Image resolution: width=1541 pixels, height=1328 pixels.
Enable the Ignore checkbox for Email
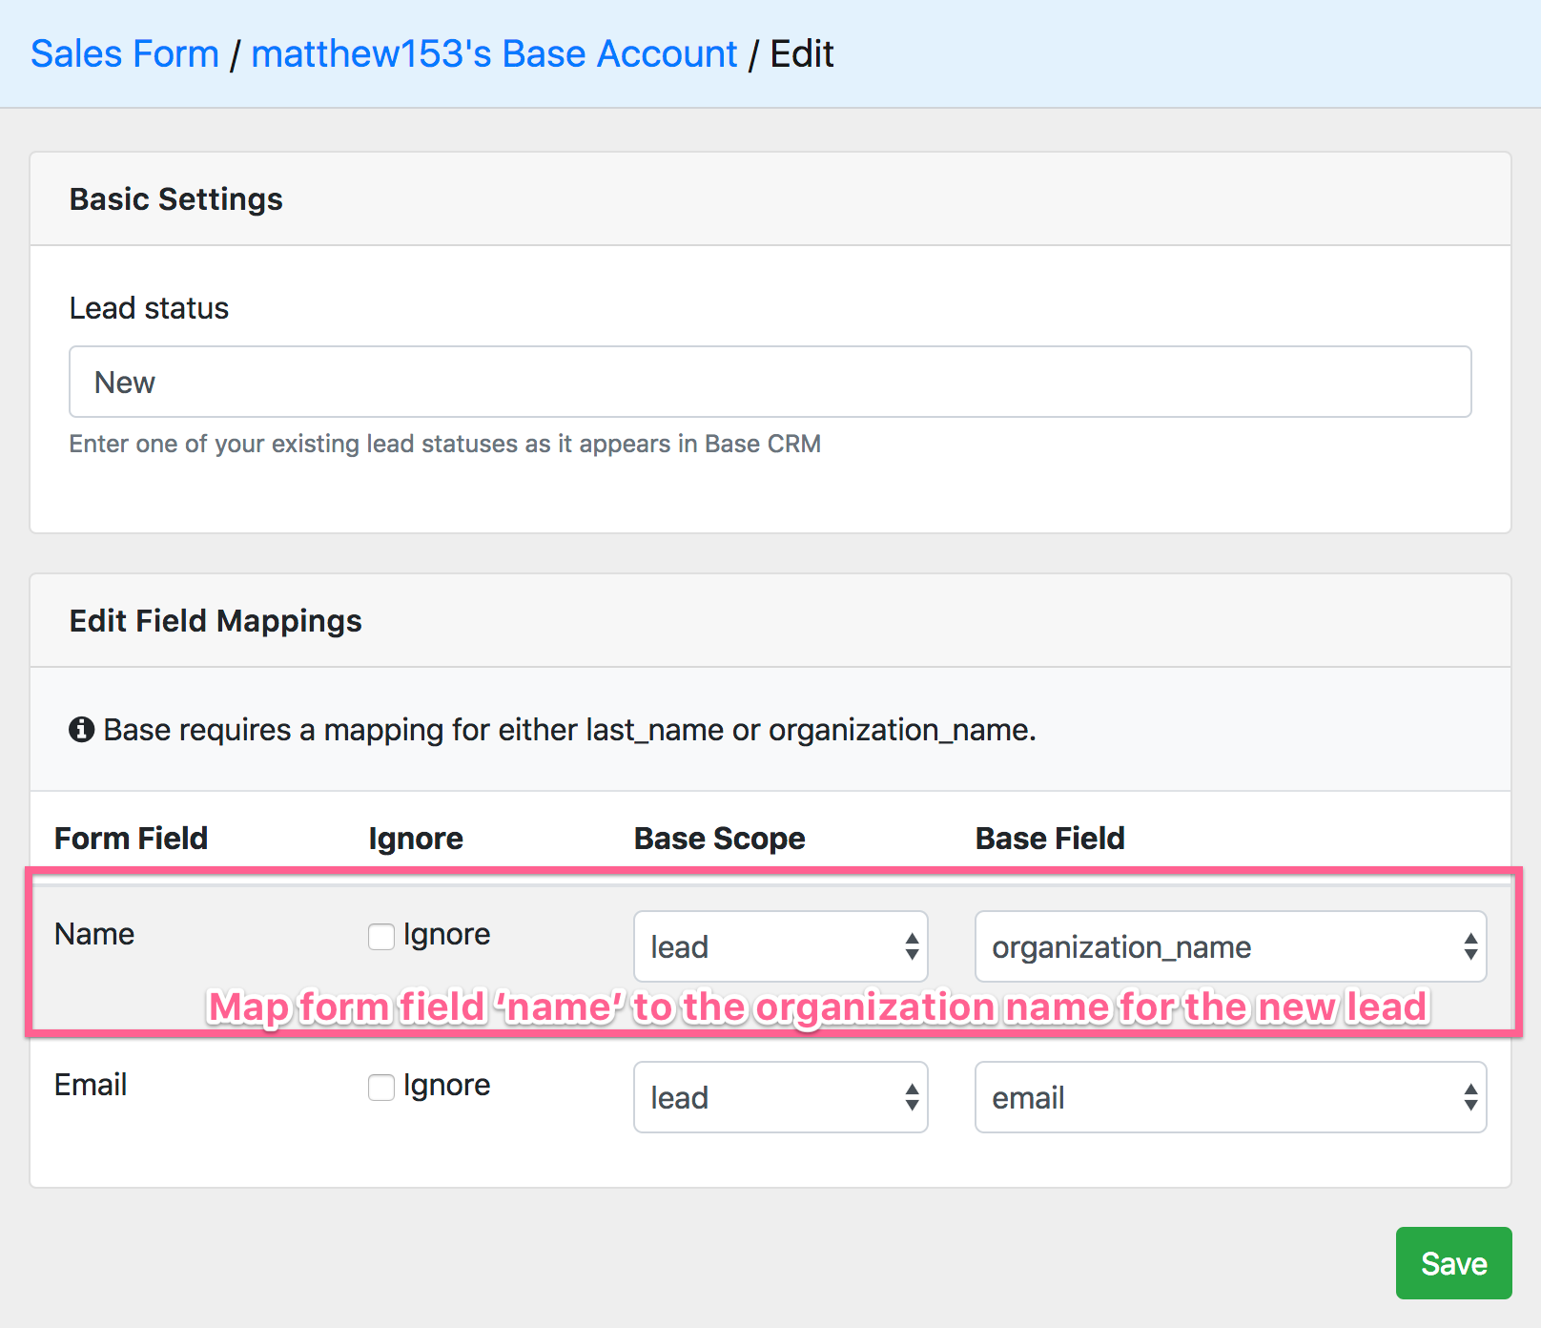coord(381,1087)
